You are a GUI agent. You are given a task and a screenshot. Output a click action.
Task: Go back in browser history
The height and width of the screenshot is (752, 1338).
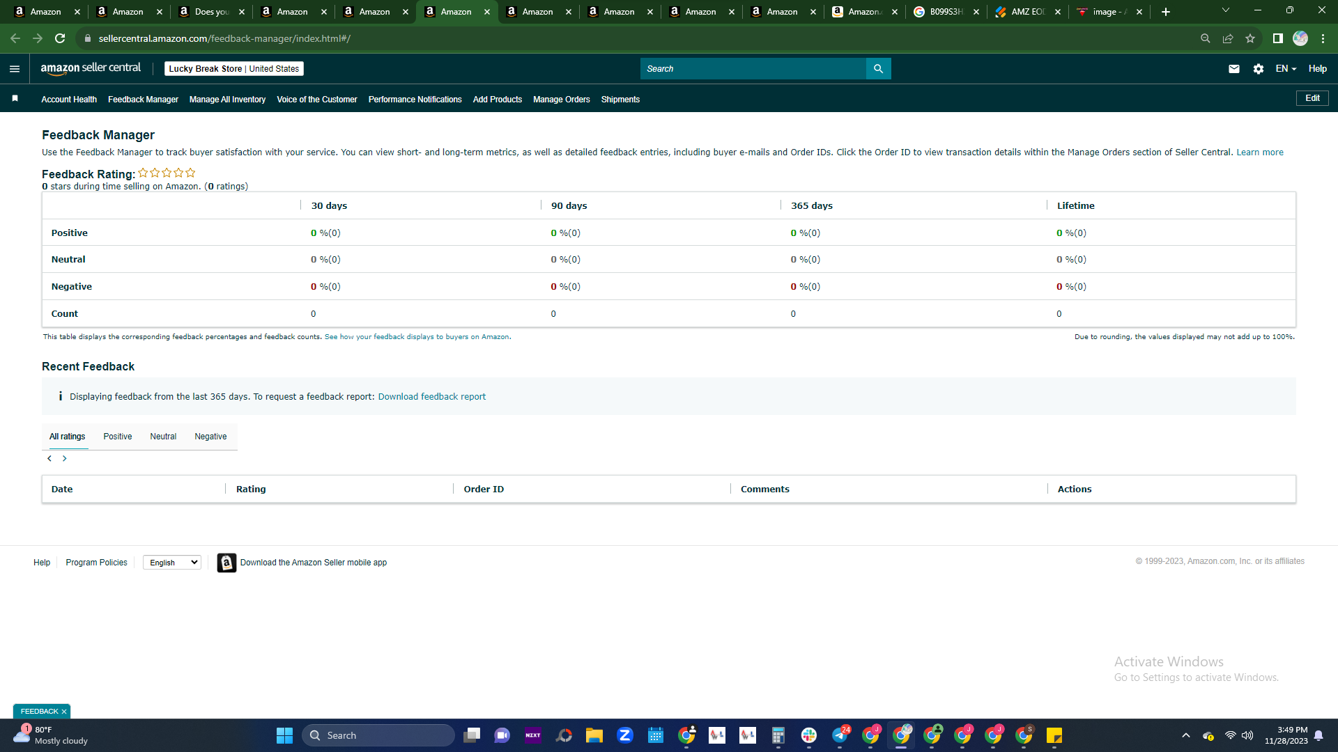15,38
